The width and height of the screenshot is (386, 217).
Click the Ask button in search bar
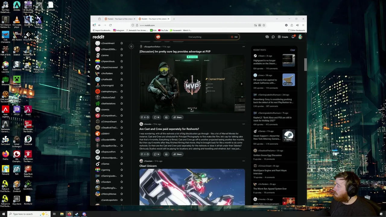234,37
